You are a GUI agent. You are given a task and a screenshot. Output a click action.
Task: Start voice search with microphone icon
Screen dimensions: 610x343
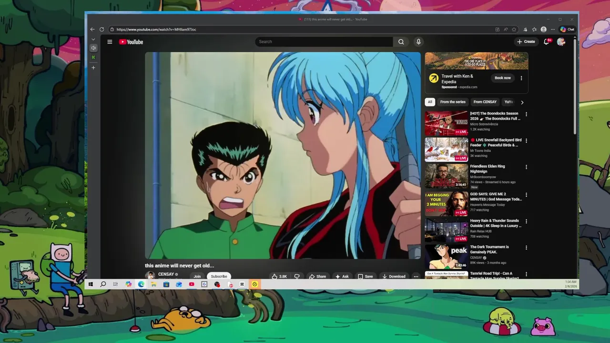(418, 42)
